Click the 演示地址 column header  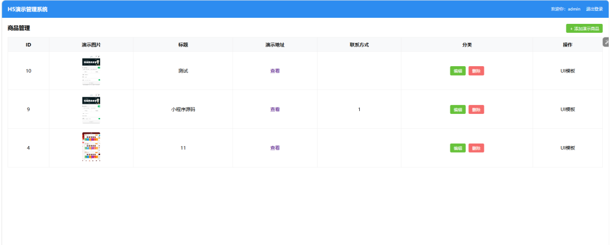click(x=275, y=45)
